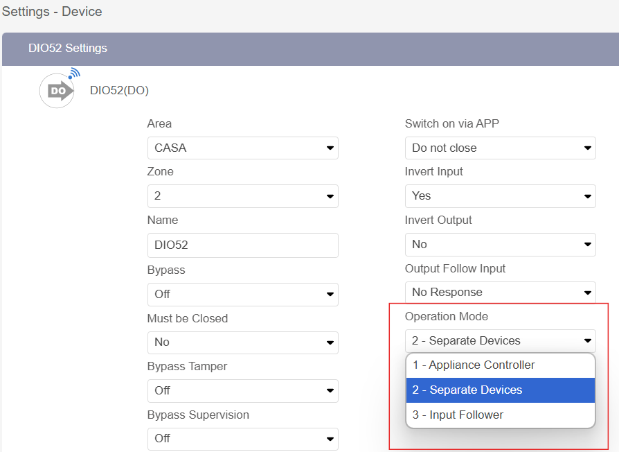Collapse the Operation Mode dropdown
Image resolution: width=619 pixels, height=452 pixels.
pyautogui.click(x=500, y=340)
